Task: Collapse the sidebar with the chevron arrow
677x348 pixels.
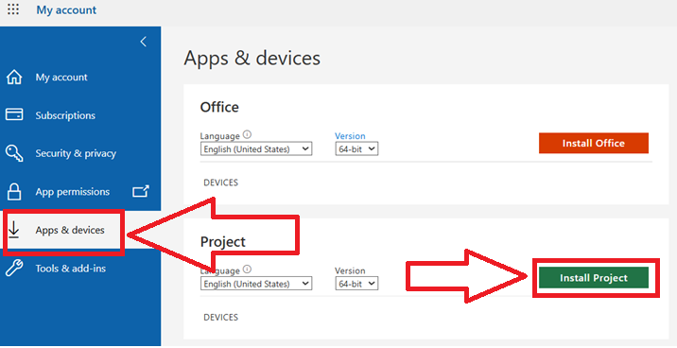Action: (x=144, y=42)
